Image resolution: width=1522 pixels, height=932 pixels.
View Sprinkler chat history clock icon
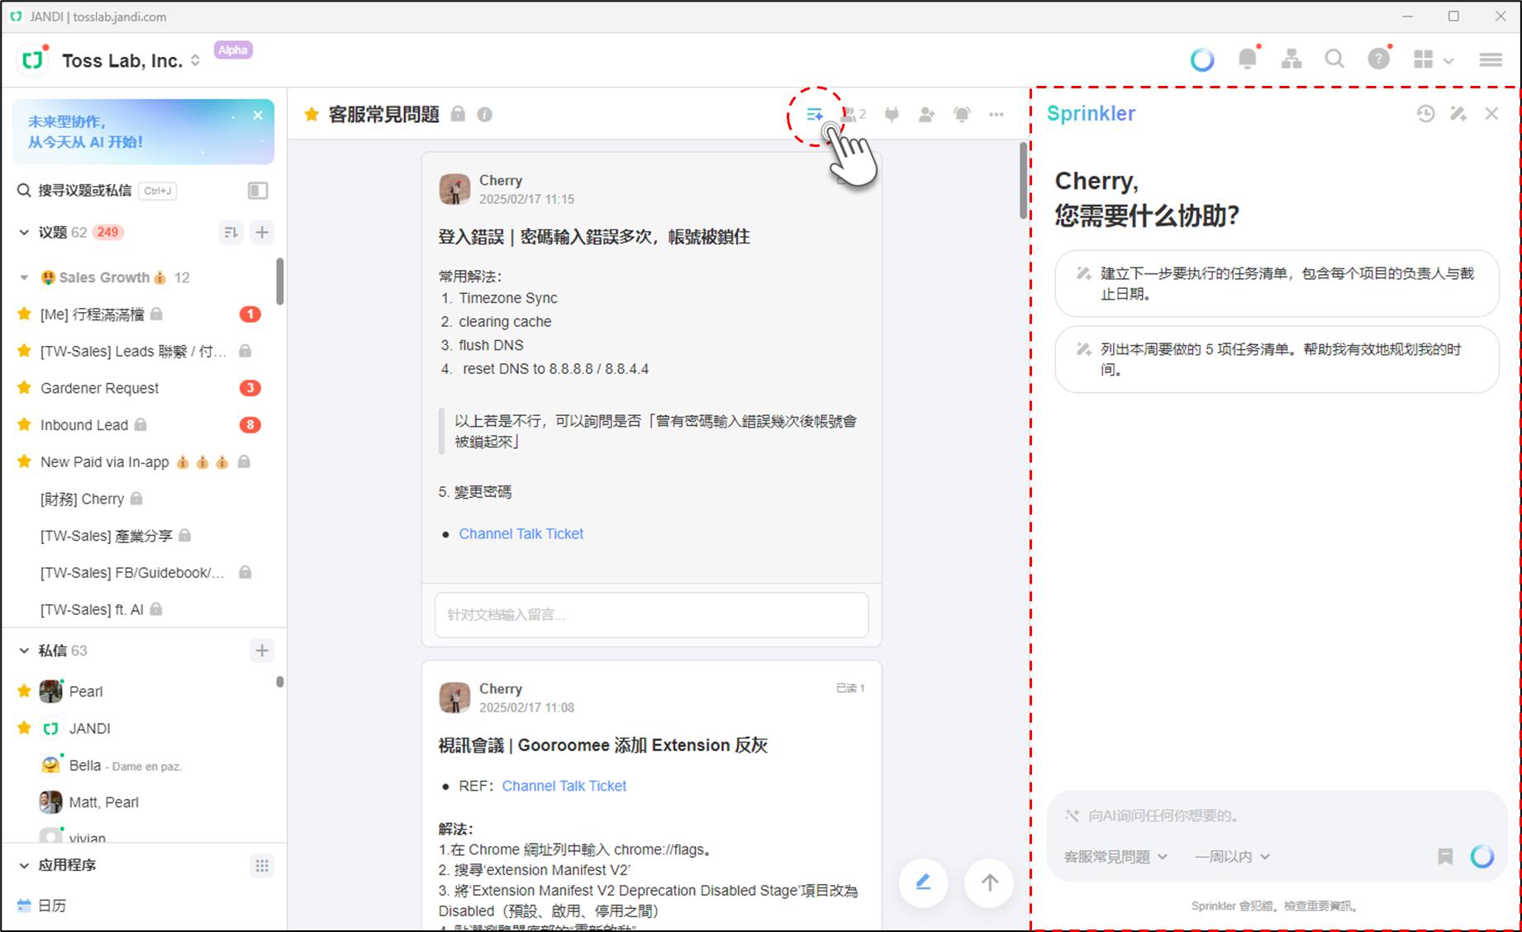click(1425, 114)
